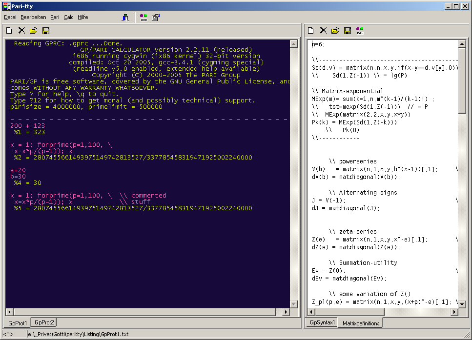Viewport: 472px width, 340px height.
Task: Toggle the CAL button in right toolbar
Action: click(360, 31)
